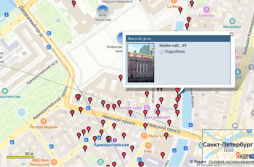Viewport: 254px width, 167px height.
Task: Click BBQ Beer Restaurant icon
Action: (54, 162)
